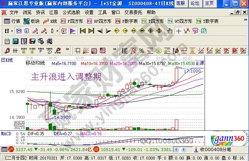Toggle the blue 资 info icon

(18, 31)
